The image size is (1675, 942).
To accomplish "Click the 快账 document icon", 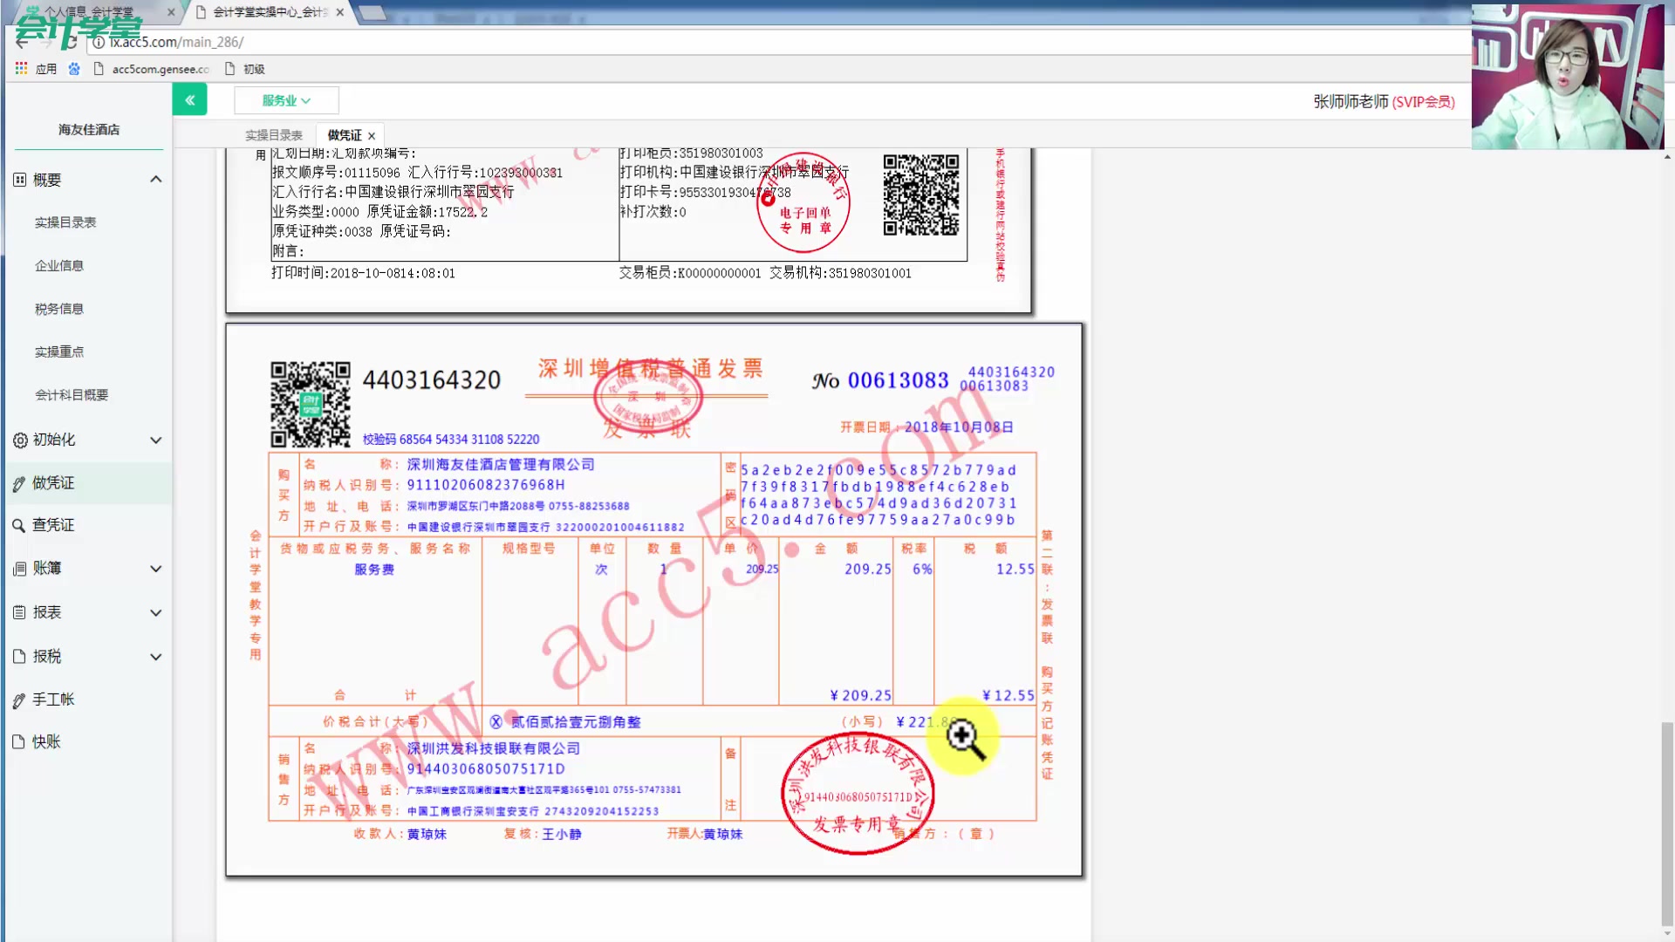I will click(x=19, y=742).
